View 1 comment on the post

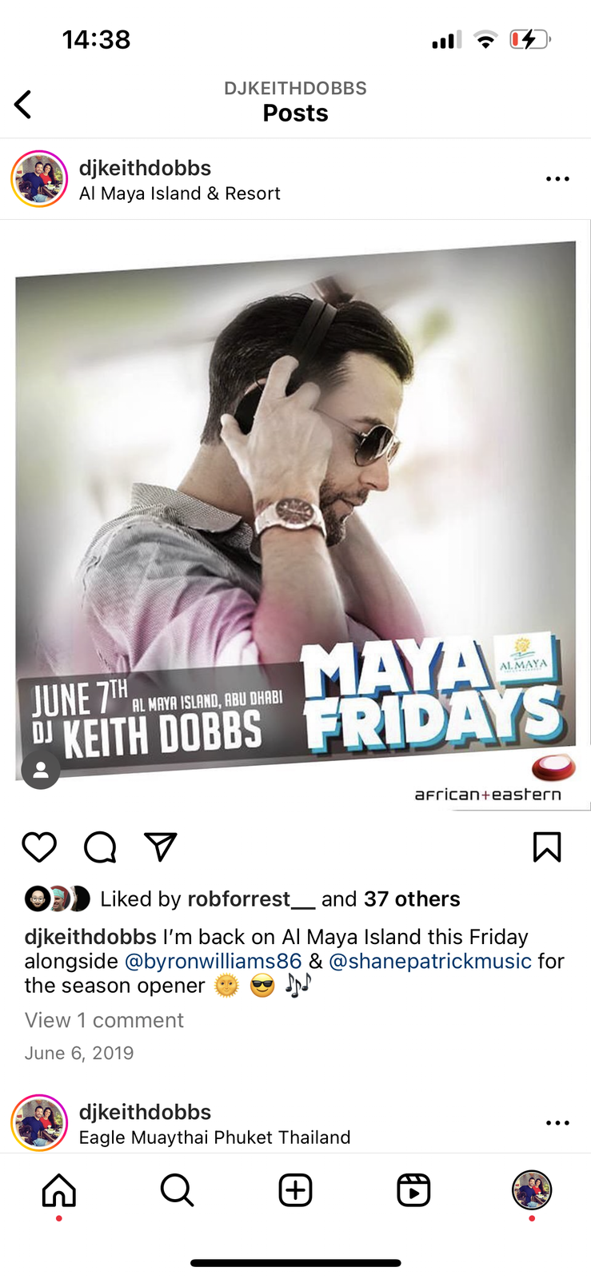click(x=104, y=1020)
